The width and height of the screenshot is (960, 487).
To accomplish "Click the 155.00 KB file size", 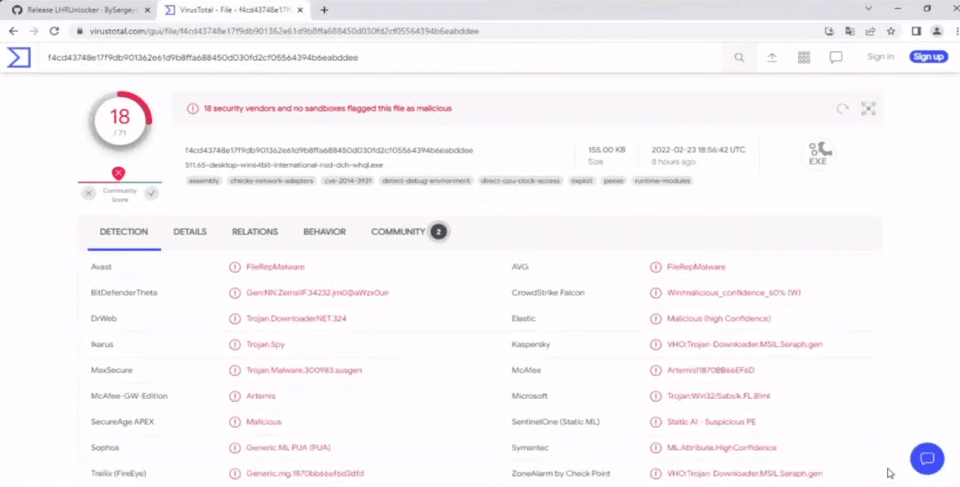I will [x=606, y=150].
